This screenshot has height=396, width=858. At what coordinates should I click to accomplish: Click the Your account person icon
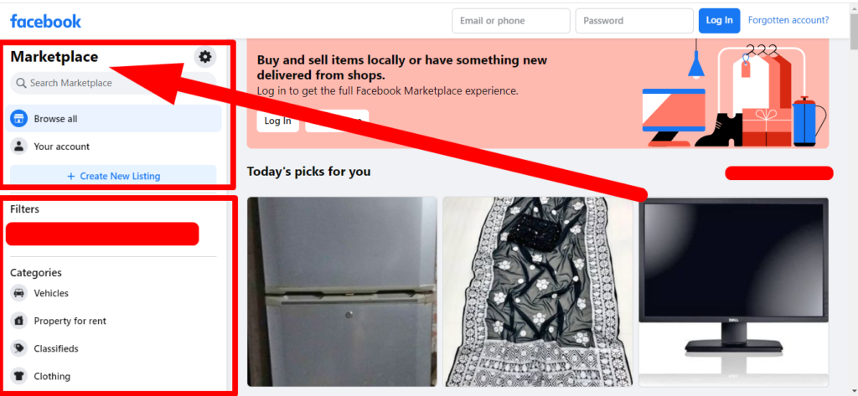(19, 146)
